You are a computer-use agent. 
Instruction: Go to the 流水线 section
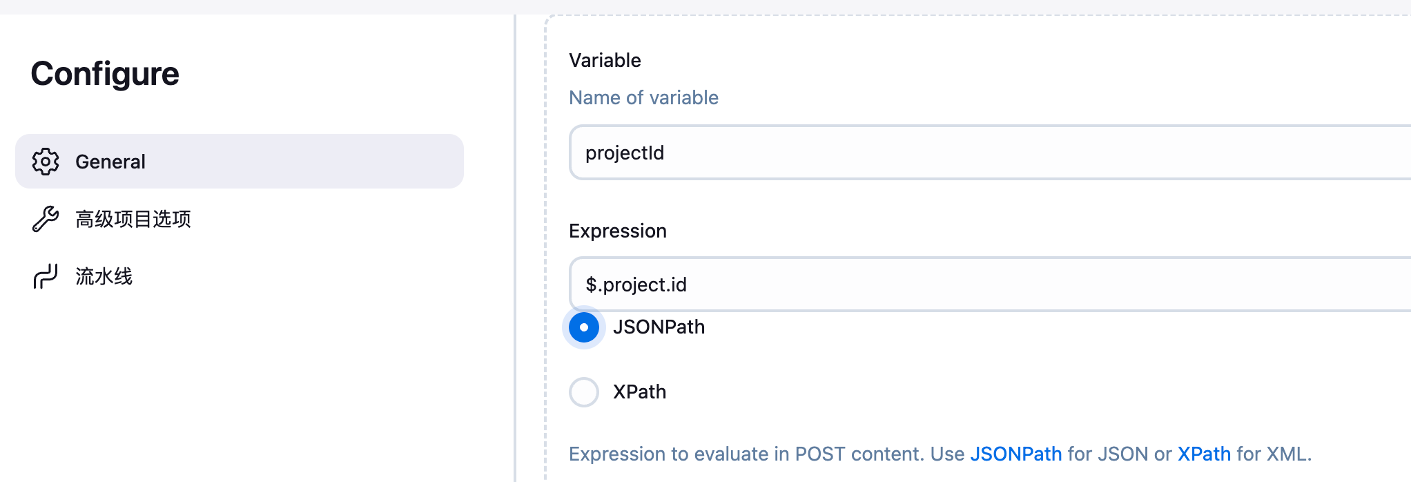(x=104, y=276)
